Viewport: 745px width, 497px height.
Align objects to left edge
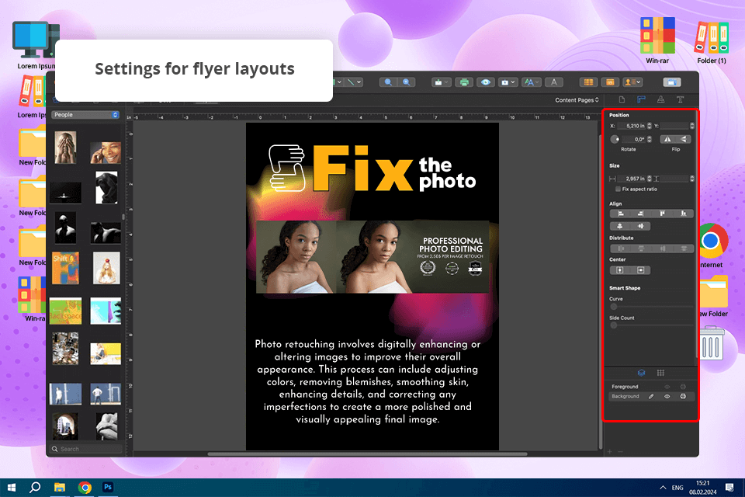[620, 214]
